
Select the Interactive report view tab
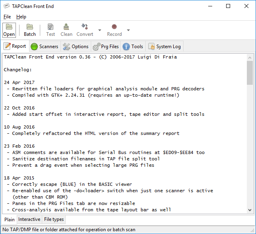tap(29, 219)
